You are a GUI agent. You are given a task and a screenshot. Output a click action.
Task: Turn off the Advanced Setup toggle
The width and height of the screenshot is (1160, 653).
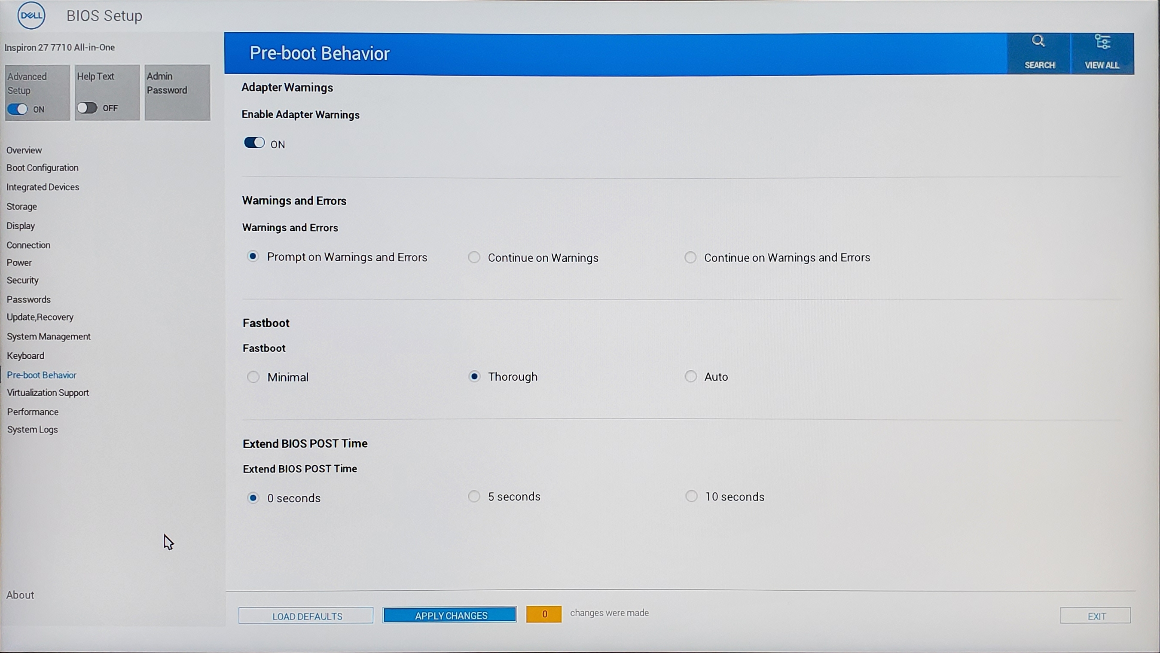pos(18,109)
